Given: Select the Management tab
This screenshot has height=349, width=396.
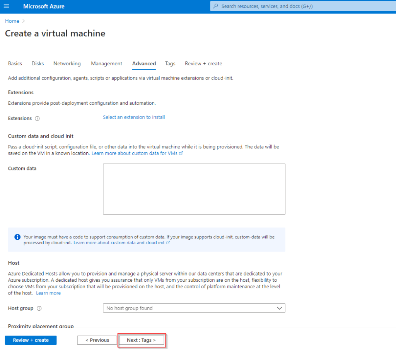Looking at the screenshot, I should [106, 63].
